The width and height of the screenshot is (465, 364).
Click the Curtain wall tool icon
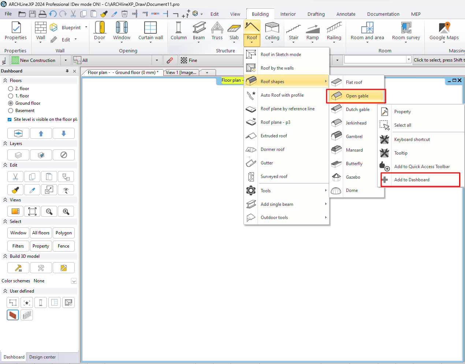tap(150, 28)
